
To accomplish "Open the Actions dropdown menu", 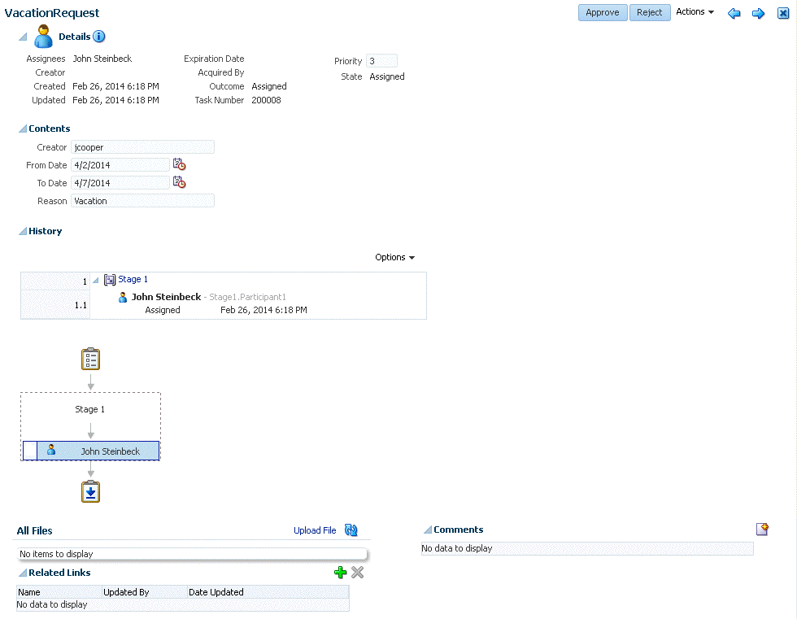I will pyautogui.click(x=695, y=11).
